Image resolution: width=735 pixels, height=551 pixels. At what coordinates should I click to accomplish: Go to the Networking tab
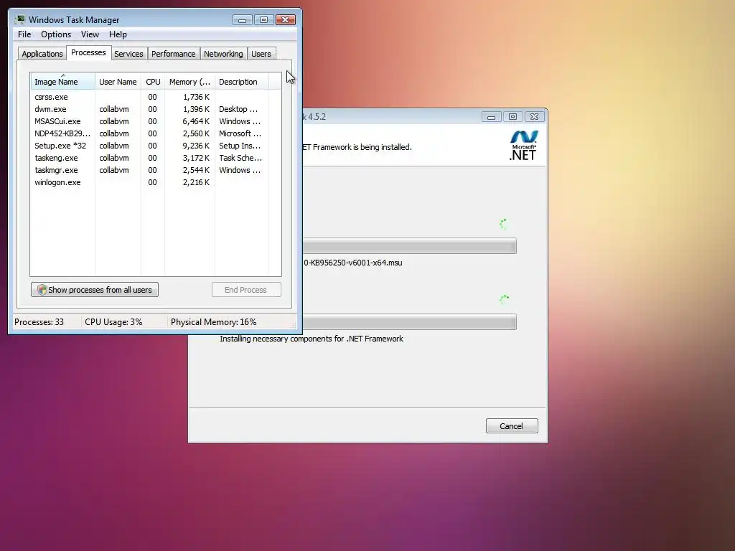(x=223, y=54)
